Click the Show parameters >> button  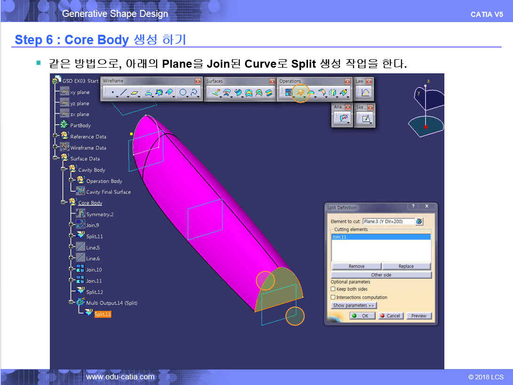354,306
